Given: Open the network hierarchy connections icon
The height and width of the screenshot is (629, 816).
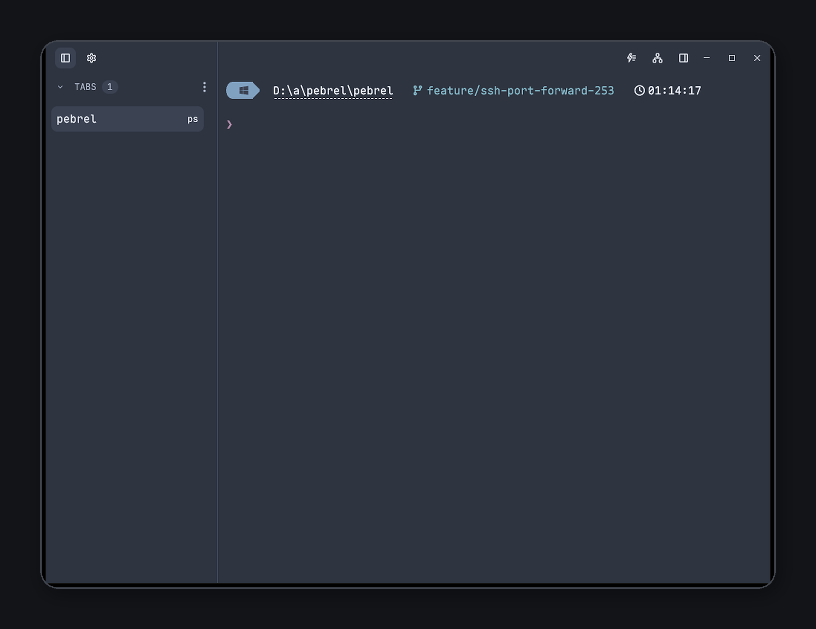Looking at the screenshot, I should [x=658, y=58].
